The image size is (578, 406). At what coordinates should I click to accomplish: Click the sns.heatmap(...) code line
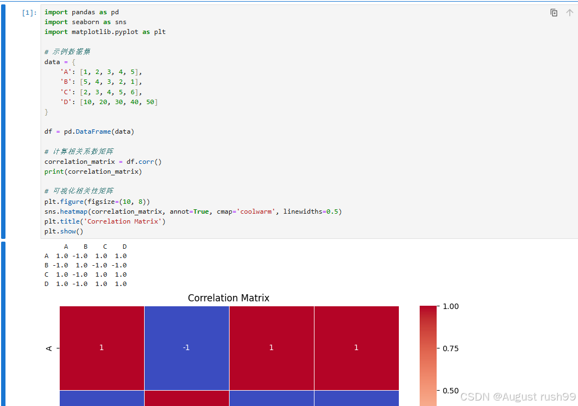pos(193,211)
